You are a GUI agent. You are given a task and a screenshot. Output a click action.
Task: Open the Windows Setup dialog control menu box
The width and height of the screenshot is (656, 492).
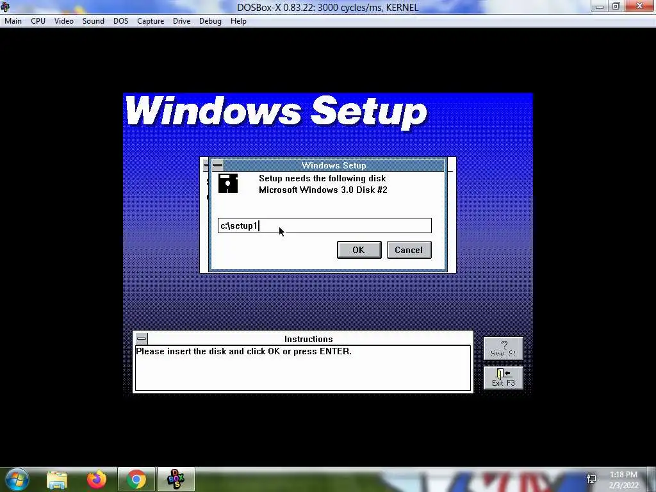coord(218,165)
